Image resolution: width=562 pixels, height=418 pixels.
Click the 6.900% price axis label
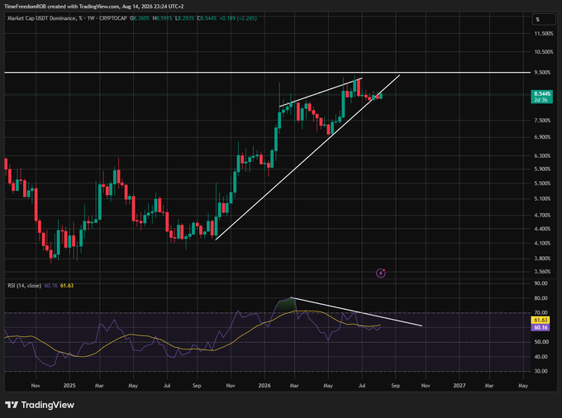(542, 137)
